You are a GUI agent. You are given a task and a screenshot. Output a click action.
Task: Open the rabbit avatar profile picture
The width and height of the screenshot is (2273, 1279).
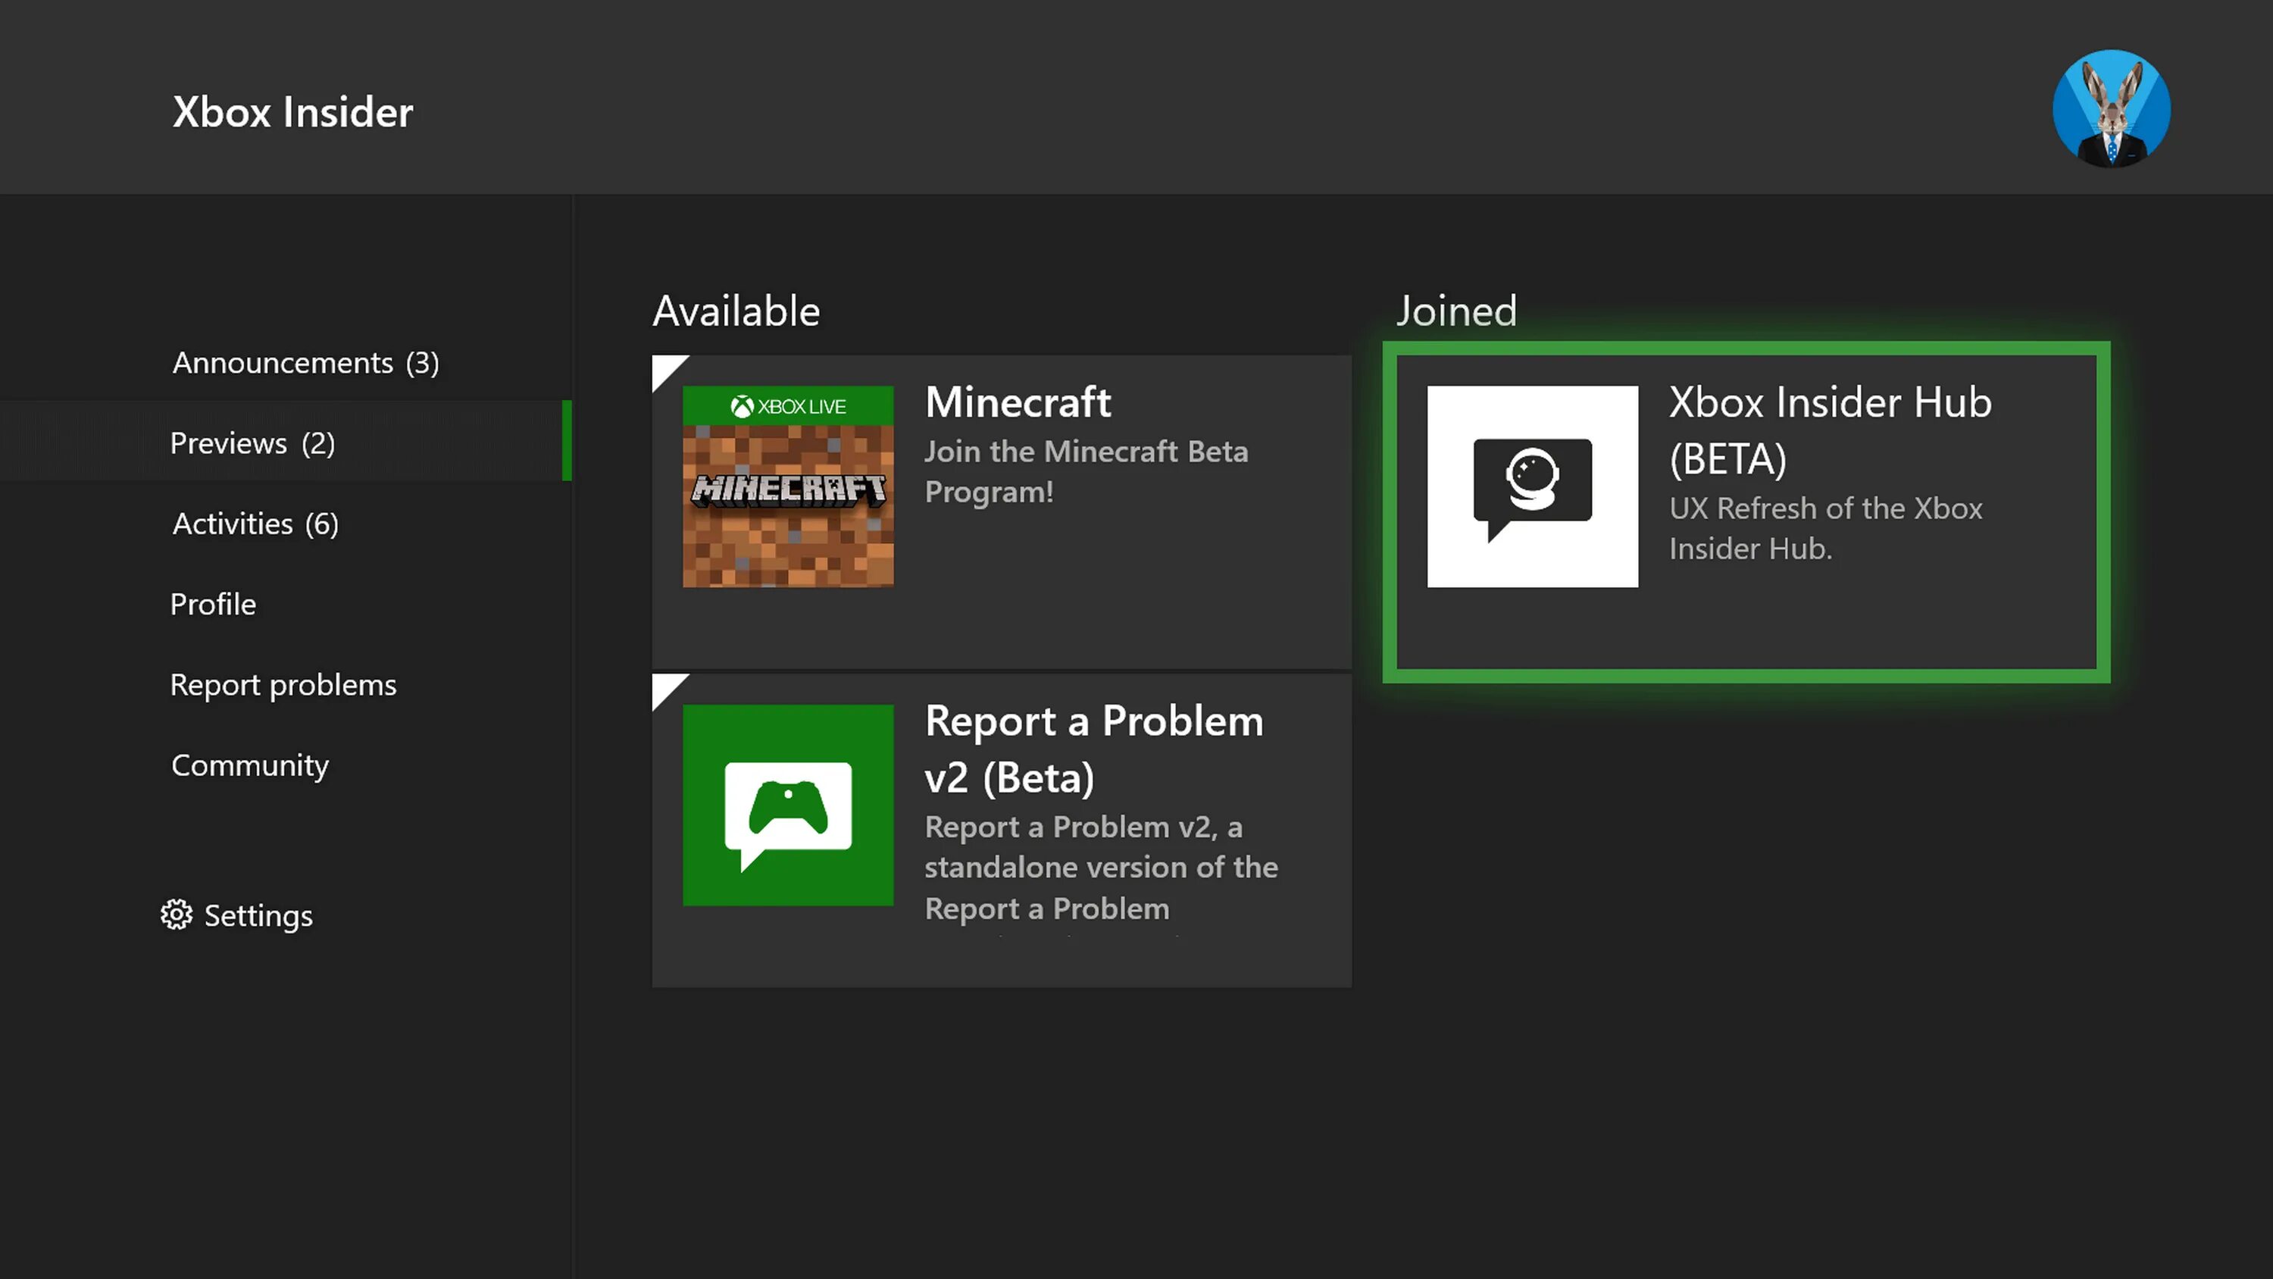(2111, 108)
